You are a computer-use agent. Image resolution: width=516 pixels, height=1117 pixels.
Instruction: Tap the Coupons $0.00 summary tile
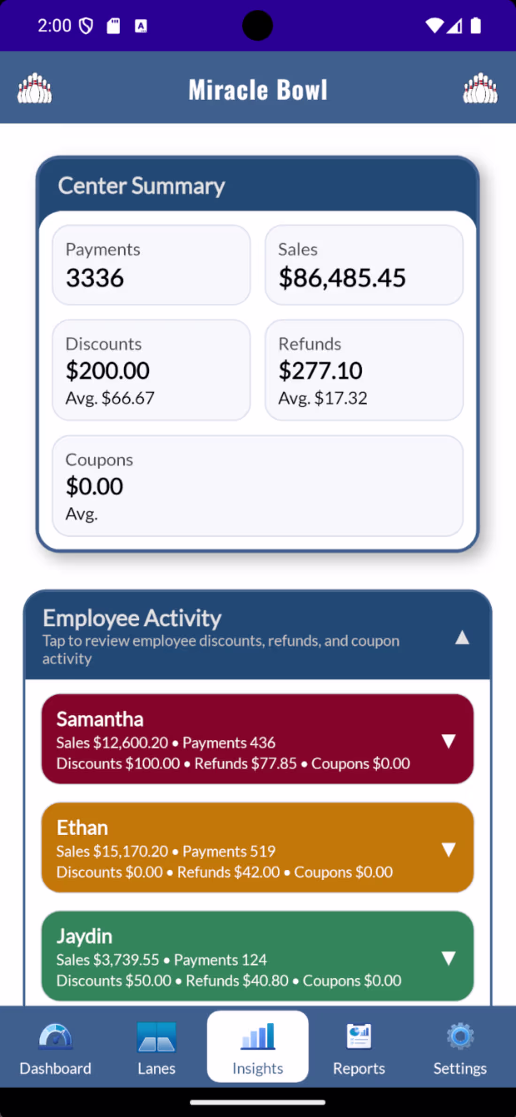[x=258, y=486]
